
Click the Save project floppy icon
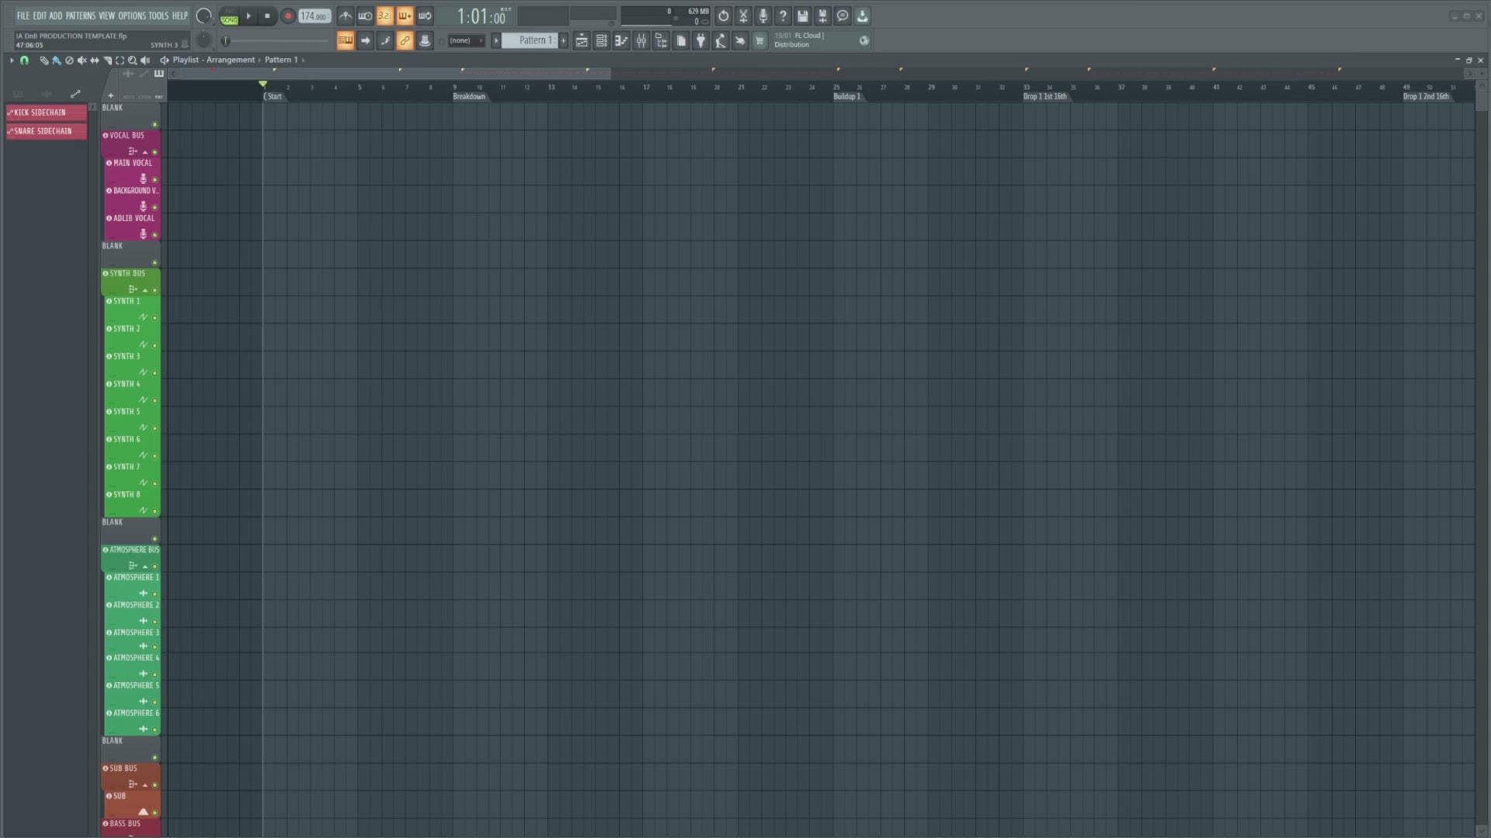pos(803,16)
